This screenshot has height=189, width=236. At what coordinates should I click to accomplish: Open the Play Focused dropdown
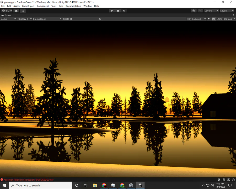coord(196,19)
